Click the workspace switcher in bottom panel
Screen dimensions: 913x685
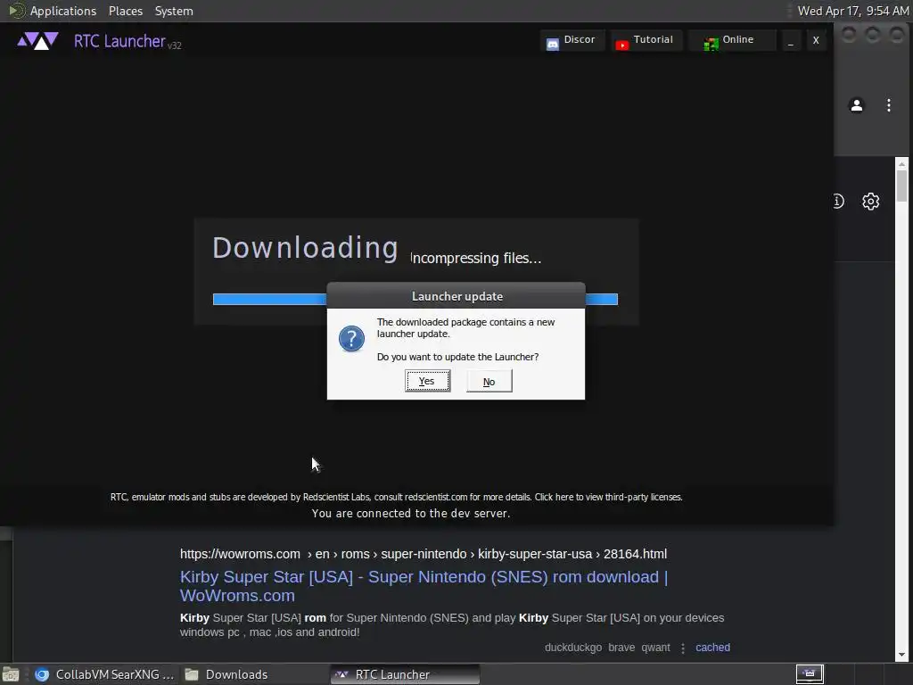coord(810,674)
